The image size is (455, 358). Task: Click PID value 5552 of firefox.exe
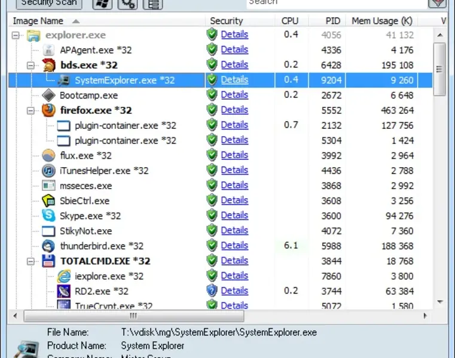point(331,110)
